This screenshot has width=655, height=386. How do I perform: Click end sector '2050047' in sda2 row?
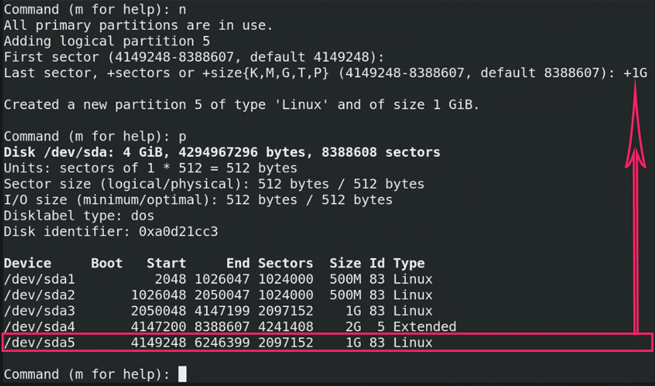[222, 294]
